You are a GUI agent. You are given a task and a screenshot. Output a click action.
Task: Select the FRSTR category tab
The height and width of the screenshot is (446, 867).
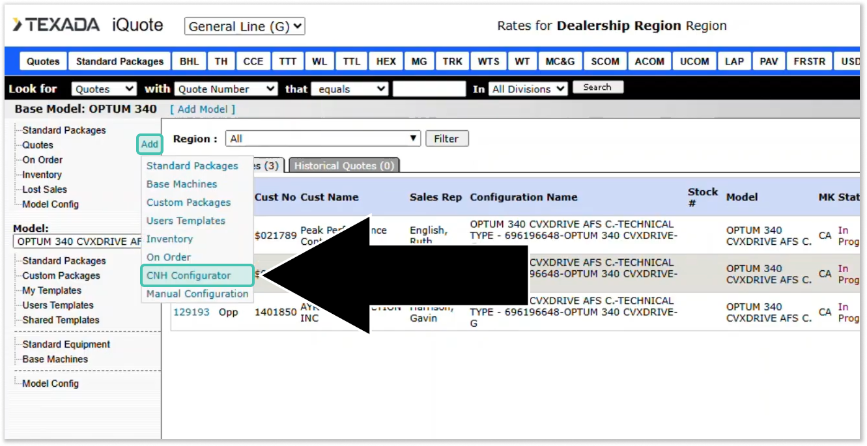tap(810, 61)
